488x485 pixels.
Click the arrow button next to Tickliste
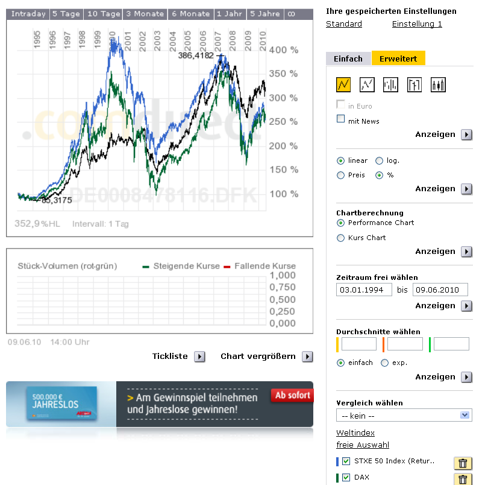coord(199,357)
